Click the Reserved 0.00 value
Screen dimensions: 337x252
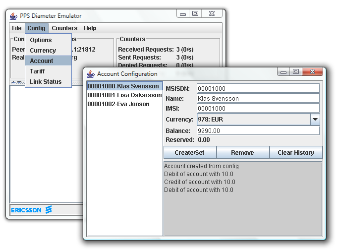tap(204, 140)
